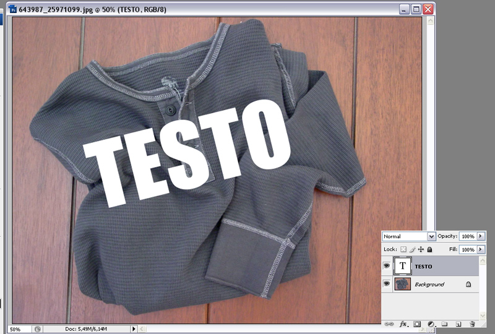Viewport: 495px width, 334px height.
Task: Expand the Opacity slider arrow
Action: [x=481, y=236]
